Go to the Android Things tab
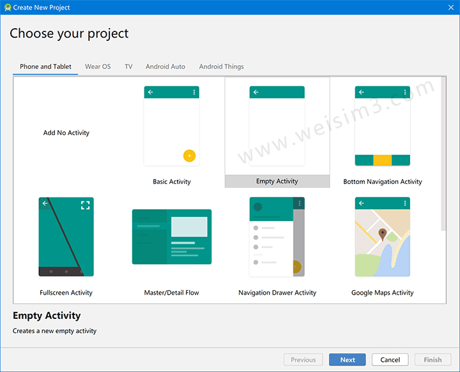Screen dimensions: 460x372 tap(222, 66)
